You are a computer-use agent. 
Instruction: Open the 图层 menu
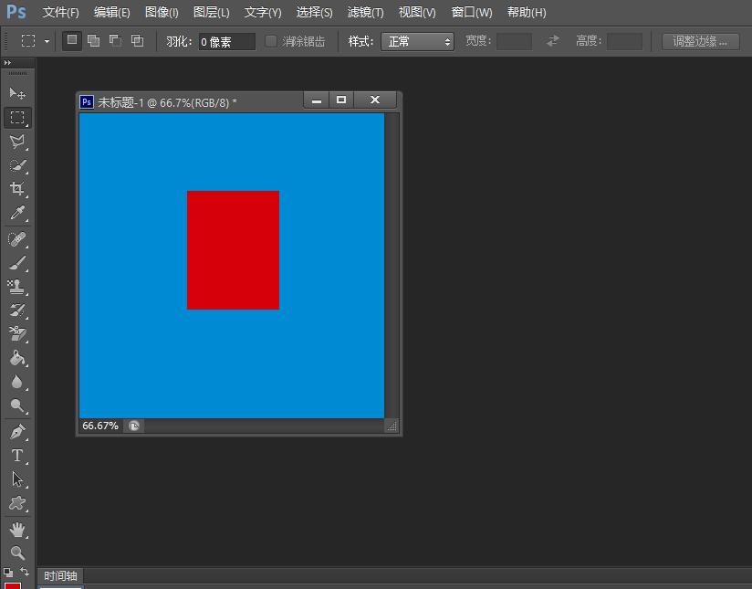pyautogui.click(x=211, y=13)
